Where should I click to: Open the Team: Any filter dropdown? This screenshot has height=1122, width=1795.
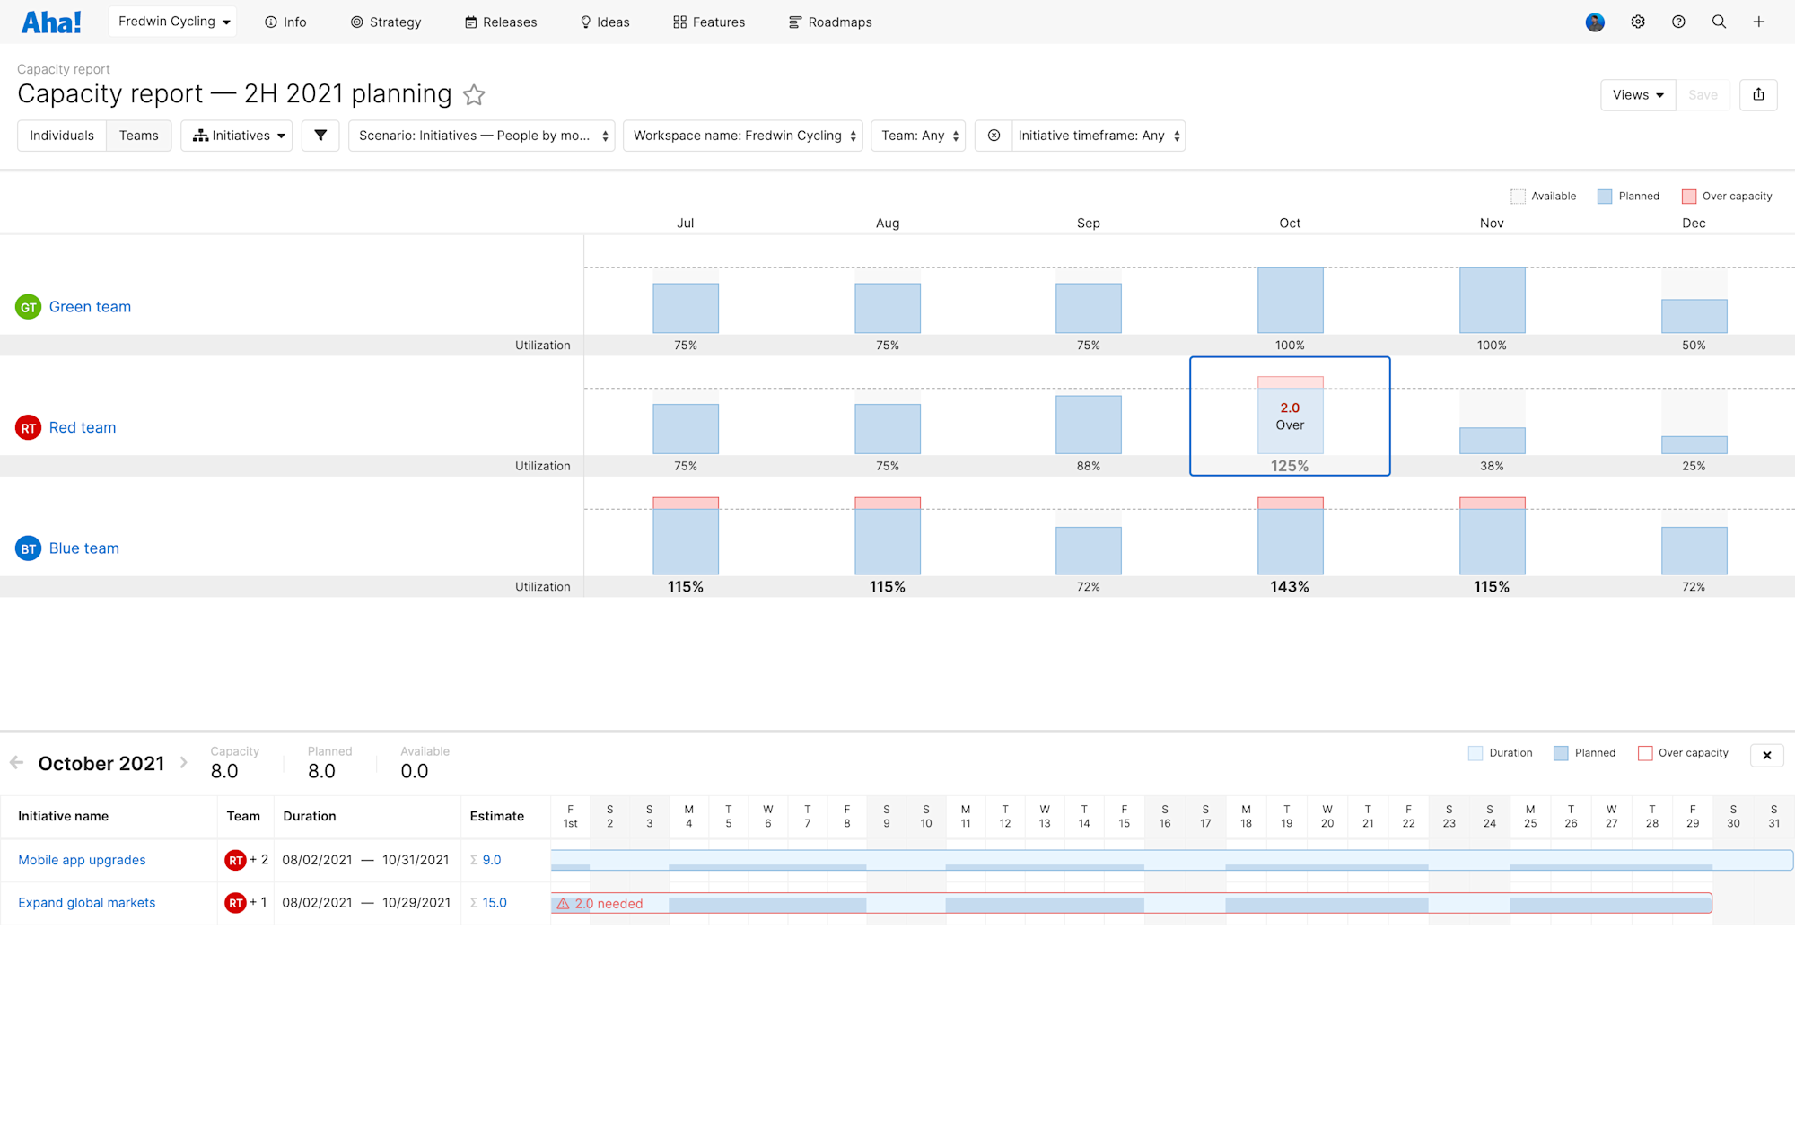[x=918, y=136]
